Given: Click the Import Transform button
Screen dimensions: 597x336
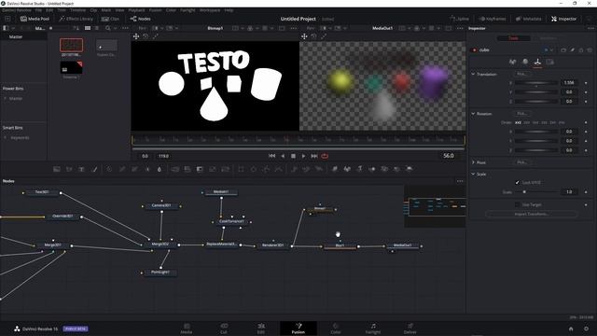Looking at the screenshot, I should click(531, 214).
